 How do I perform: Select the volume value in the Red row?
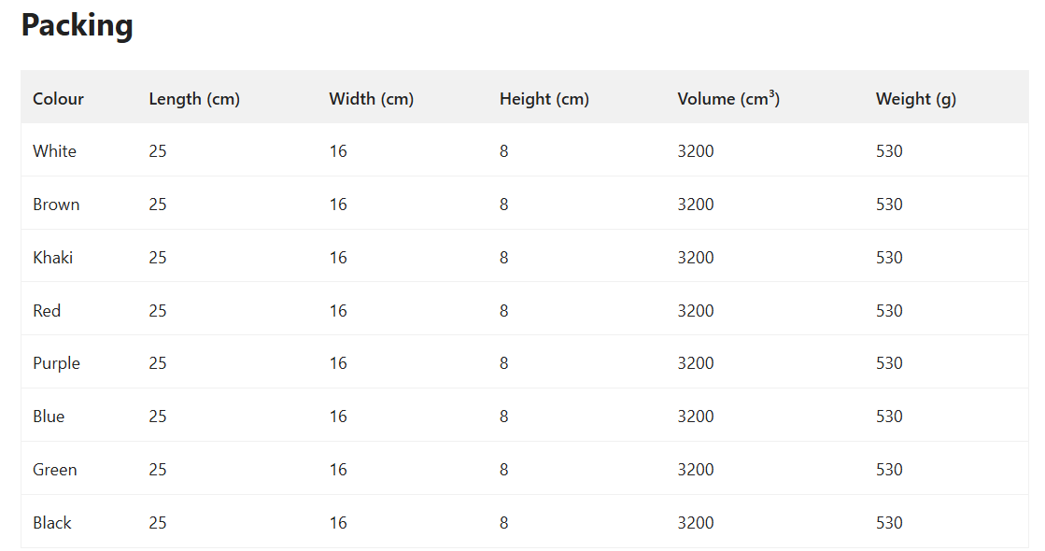[x=696, y=311]
